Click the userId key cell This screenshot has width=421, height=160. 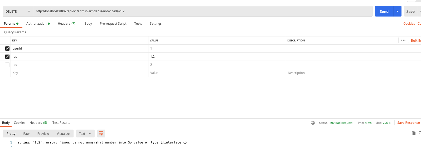(79, 49)
